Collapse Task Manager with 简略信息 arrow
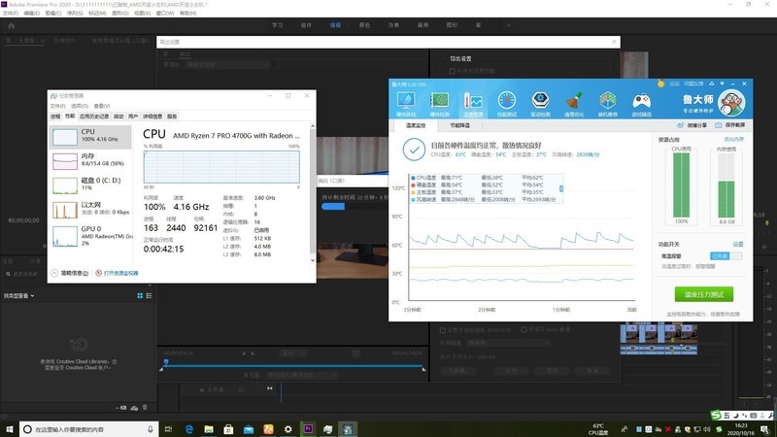The width and height of the screenshot is (777, 437). coord(56,274)
